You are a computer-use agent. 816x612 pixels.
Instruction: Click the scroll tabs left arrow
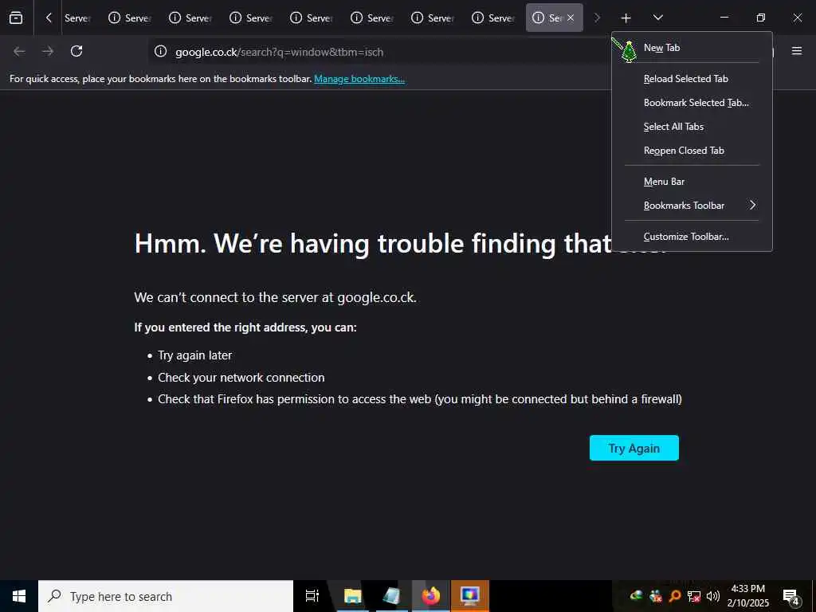click(49, 18)
